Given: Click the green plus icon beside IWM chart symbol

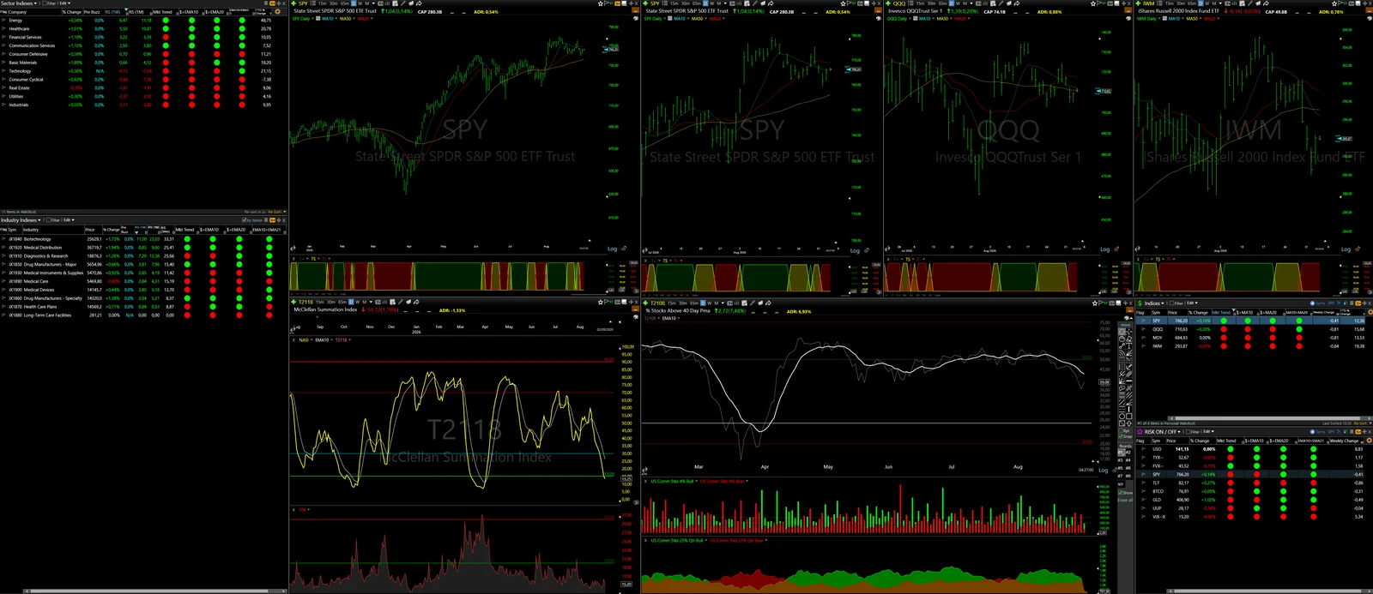Looking at the screenshot, I should (1139, 3).
